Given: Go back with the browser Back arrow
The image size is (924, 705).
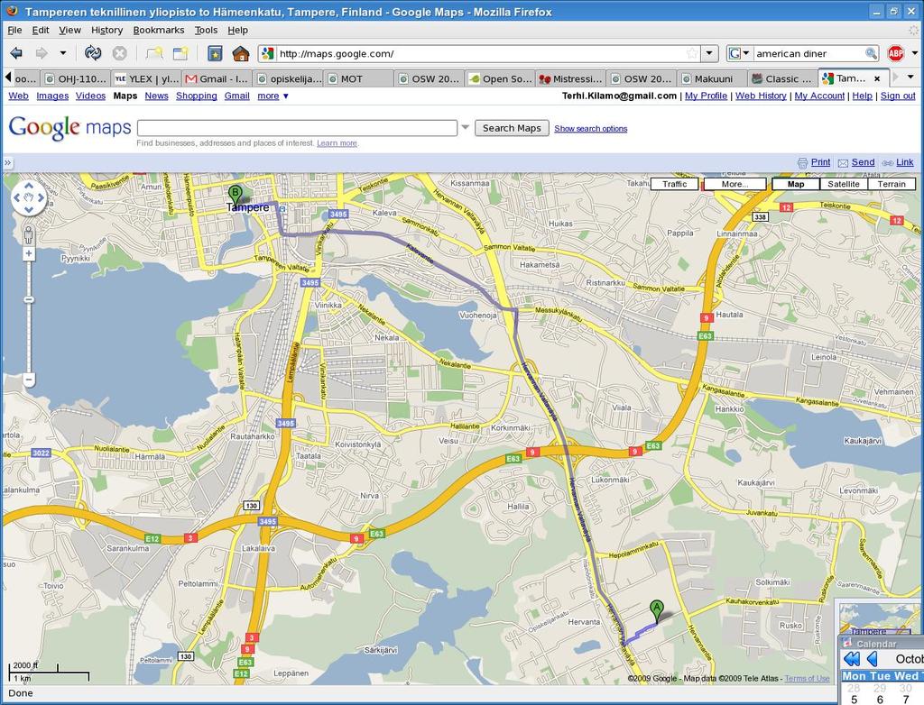Looking at the screenshot, I should click(16, 53).
